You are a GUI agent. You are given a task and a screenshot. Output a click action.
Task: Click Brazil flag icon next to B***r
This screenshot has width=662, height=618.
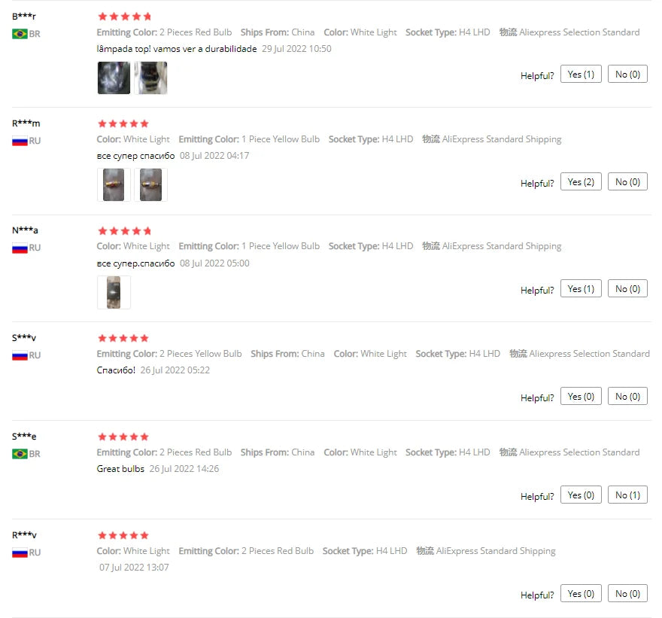[20, 34]
